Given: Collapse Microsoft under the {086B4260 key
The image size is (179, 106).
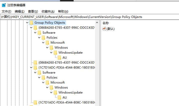Looking at the screenshot, I should 43,43.
